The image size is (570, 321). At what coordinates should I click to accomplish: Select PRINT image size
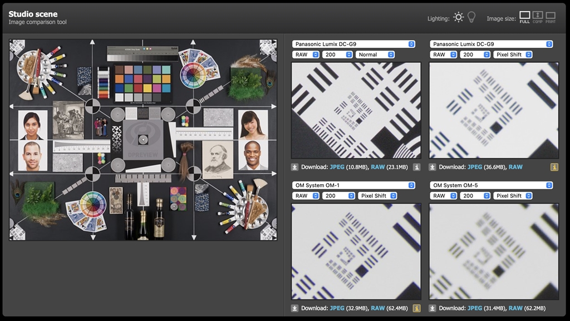[x=551, y=17]
